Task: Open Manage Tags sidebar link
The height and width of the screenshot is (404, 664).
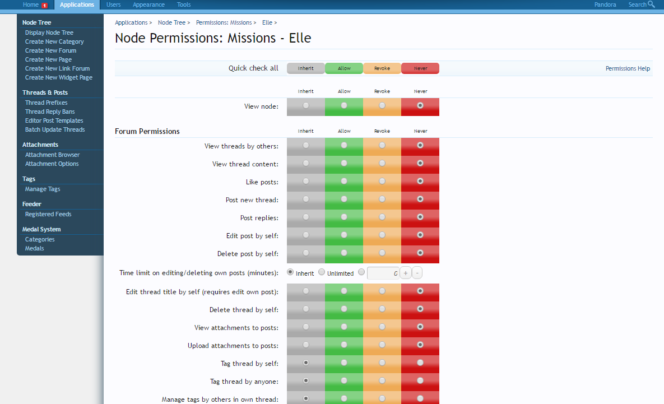Action: (43, 189)
